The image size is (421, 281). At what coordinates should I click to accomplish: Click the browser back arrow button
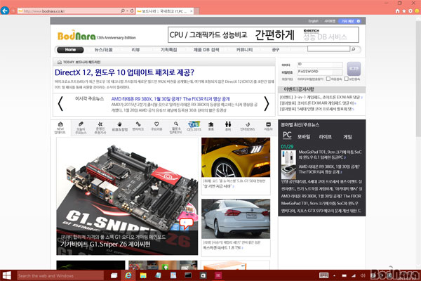[5, 11]
